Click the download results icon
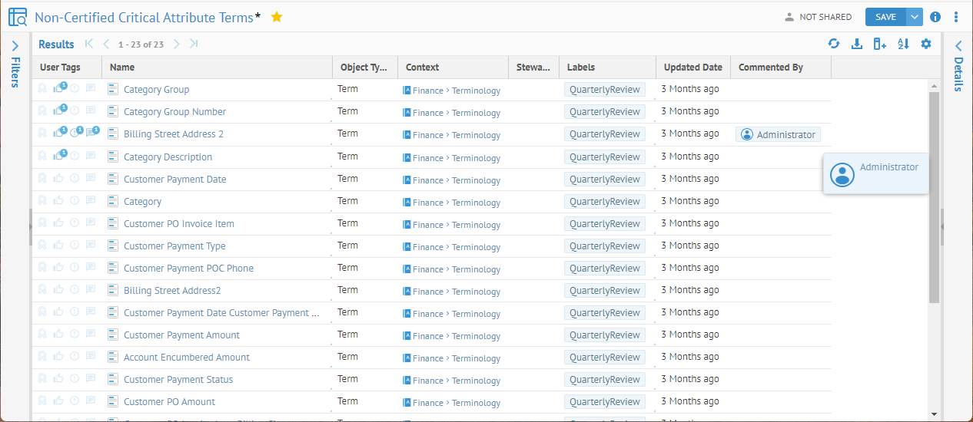This screenshot has width=973, height=422. (x=857, y=44)
